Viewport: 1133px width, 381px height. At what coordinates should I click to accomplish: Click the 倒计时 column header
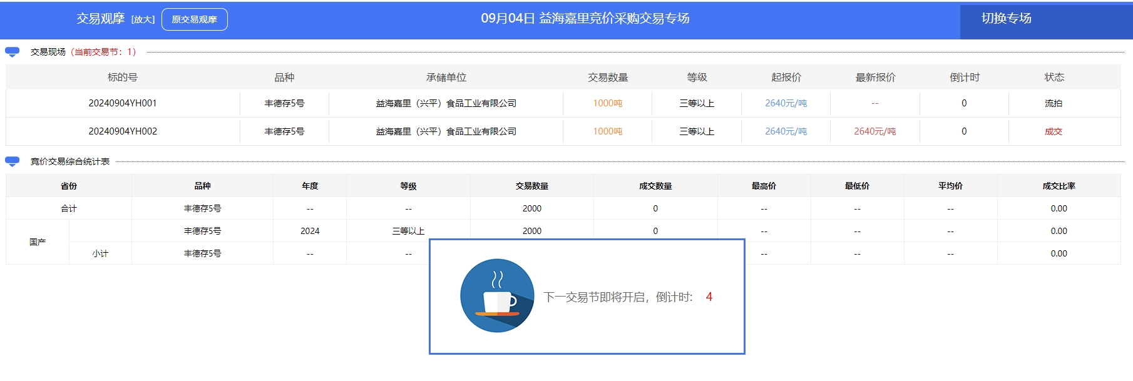click(x=965, y=78)
